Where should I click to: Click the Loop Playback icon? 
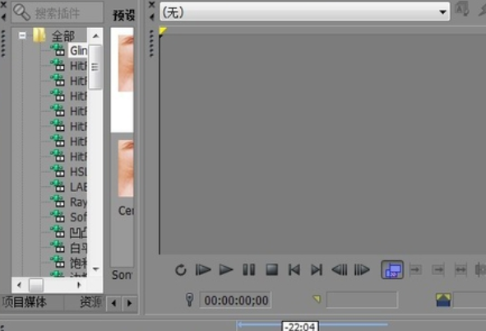(x=181, y=270)
